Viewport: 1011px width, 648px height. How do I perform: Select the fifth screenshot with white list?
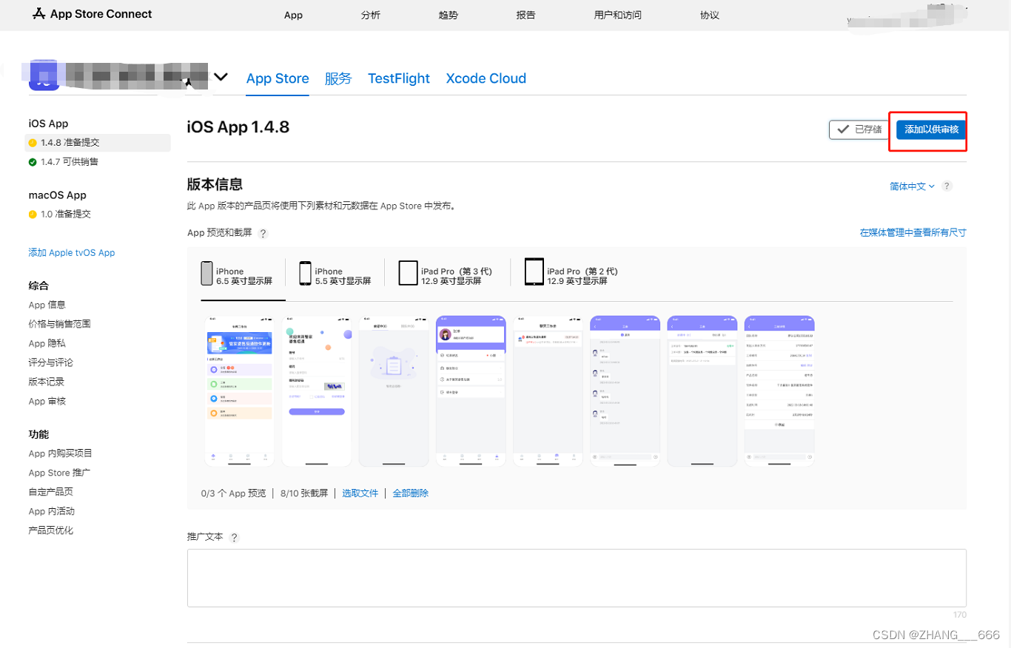coord(548,391)
